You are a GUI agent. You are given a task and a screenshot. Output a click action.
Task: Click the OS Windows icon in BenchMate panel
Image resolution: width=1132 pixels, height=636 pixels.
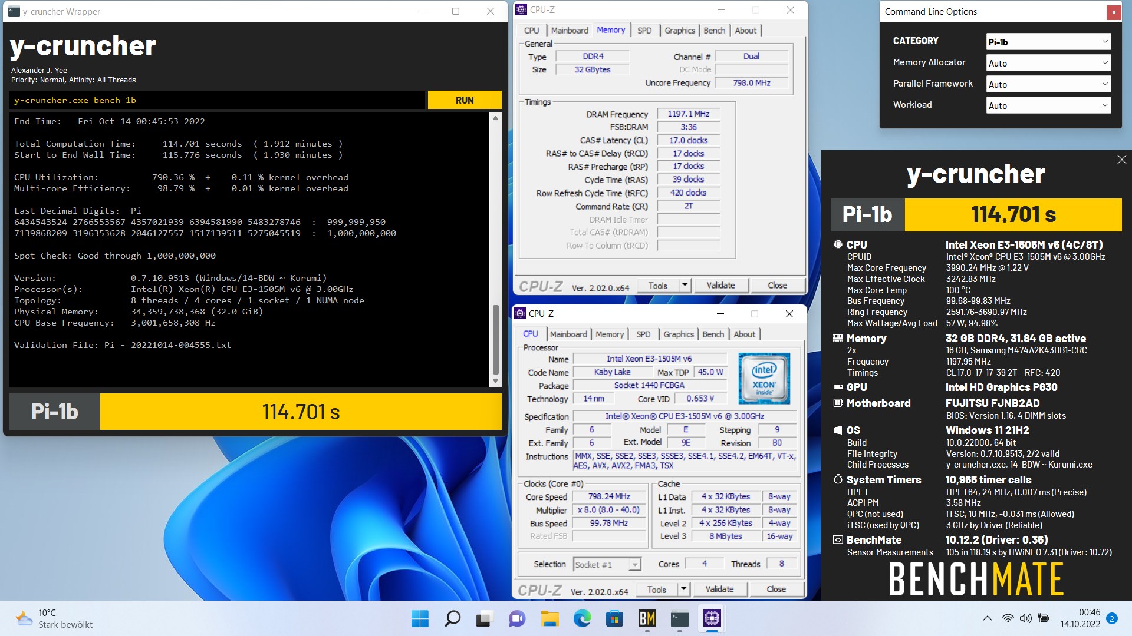(x=838, y=430)
